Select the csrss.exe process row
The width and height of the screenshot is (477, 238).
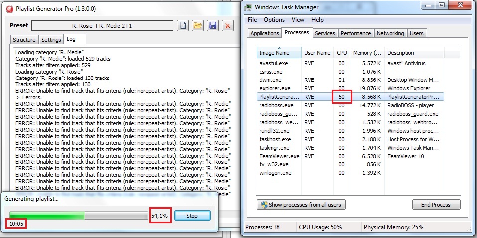[x=350, y=72]
